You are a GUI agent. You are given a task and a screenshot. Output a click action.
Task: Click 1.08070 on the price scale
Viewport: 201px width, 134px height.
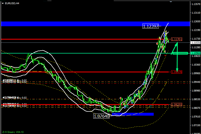196,108
